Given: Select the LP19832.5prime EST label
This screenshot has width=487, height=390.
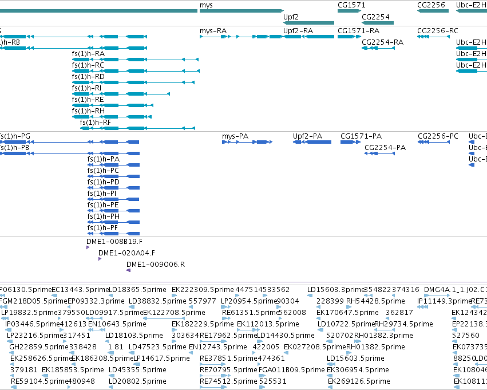Looking at the screenshot, I should (x=30, y=313).
